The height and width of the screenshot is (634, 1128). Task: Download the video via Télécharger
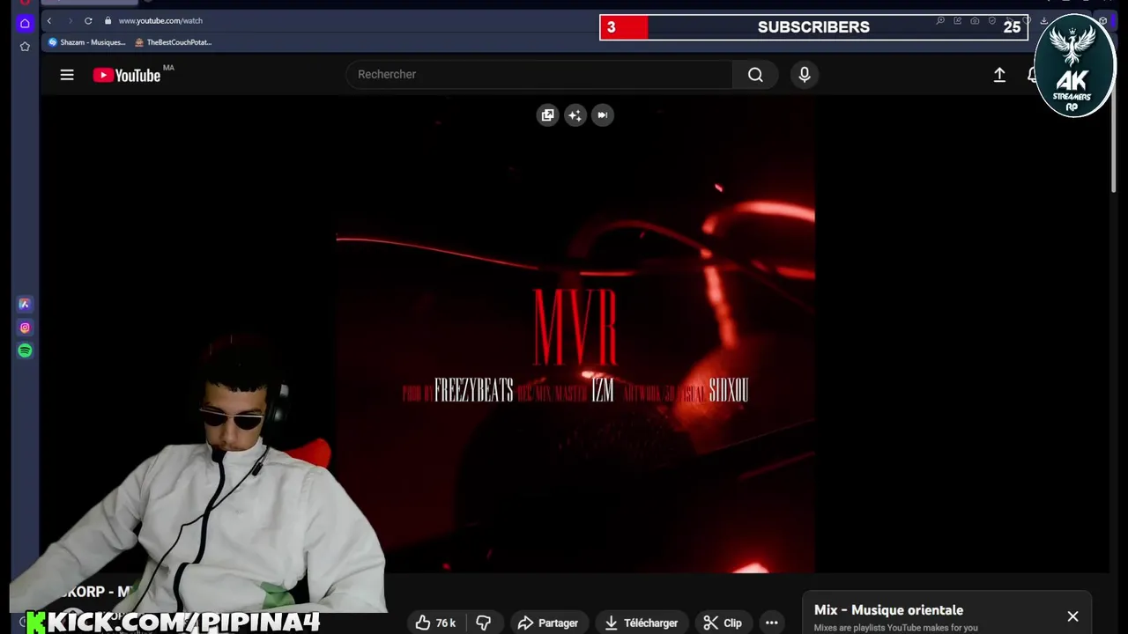click(x=641, y=623)
